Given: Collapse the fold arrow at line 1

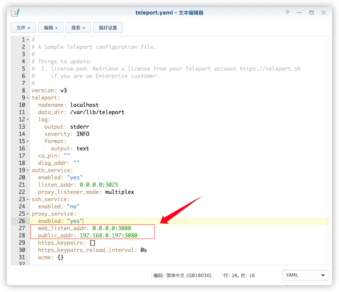Looking at the screenshot, I should 28,40.
